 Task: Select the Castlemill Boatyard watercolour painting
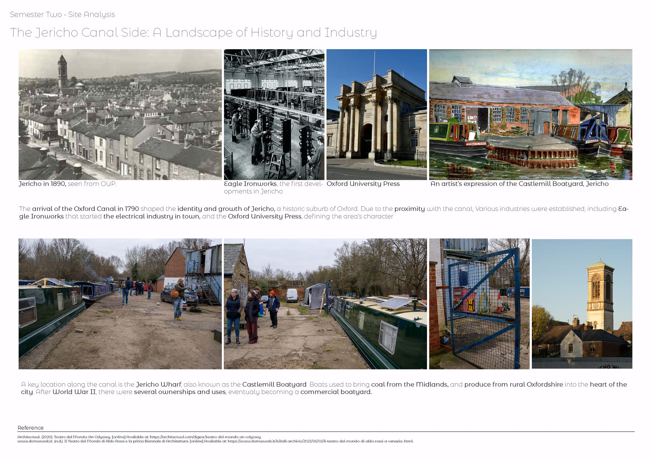[530, 114]
